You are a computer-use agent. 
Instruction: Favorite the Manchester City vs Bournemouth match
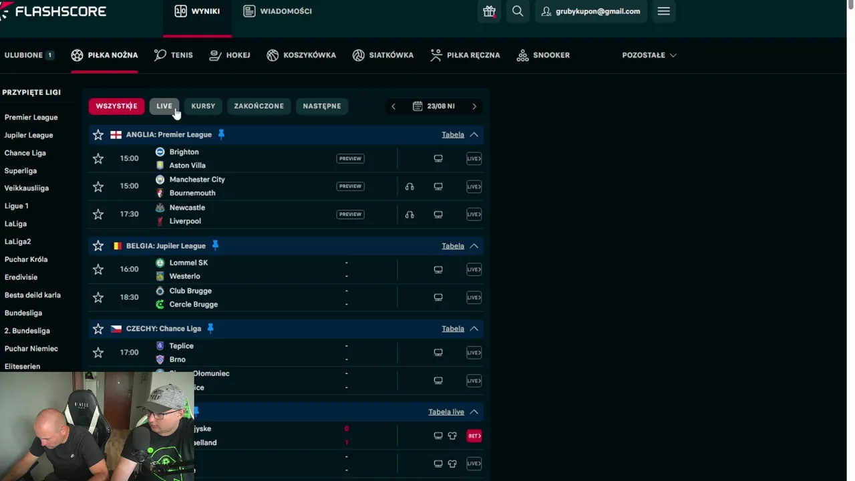tap(98, 186)
